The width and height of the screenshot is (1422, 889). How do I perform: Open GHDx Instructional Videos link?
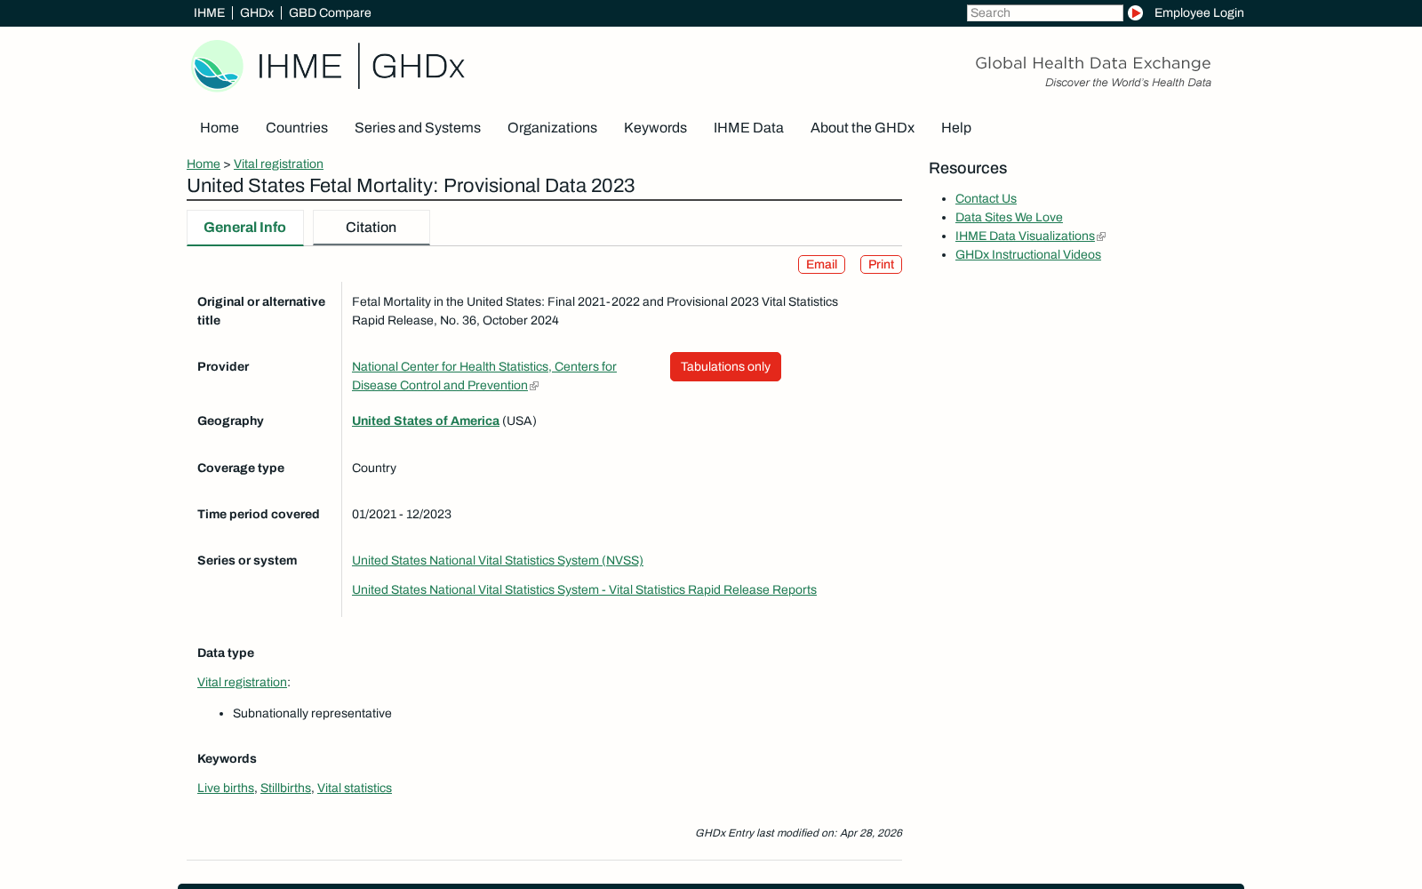pos(1028,254)
